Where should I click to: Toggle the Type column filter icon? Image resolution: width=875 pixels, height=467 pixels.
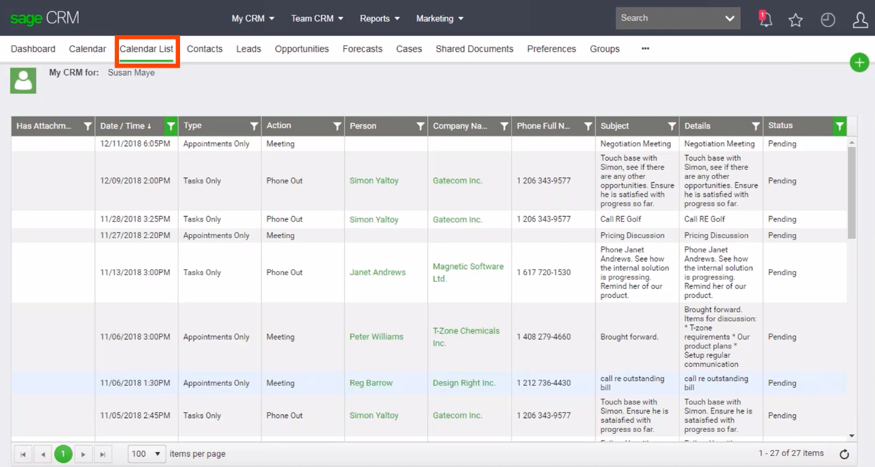[254, 126]
